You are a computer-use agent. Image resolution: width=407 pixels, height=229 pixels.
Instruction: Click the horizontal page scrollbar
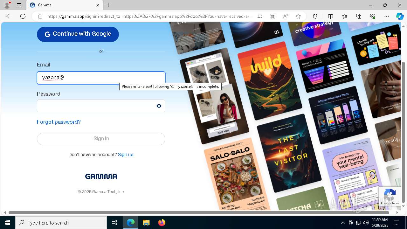[x=199, y=212]
